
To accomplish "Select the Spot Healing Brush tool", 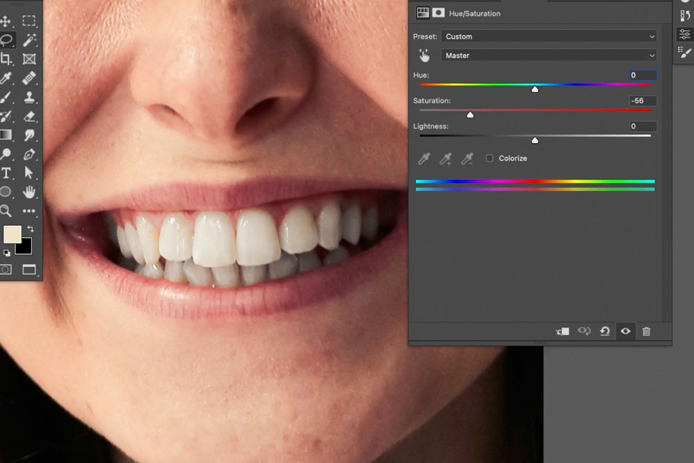I will 29,78.
